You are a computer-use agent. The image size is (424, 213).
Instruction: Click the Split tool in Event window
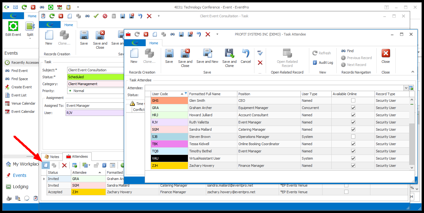click(x=30, y=28)
